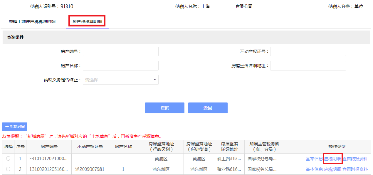Click the 纳税人分类：单位 text

click(x=346, y=7)
